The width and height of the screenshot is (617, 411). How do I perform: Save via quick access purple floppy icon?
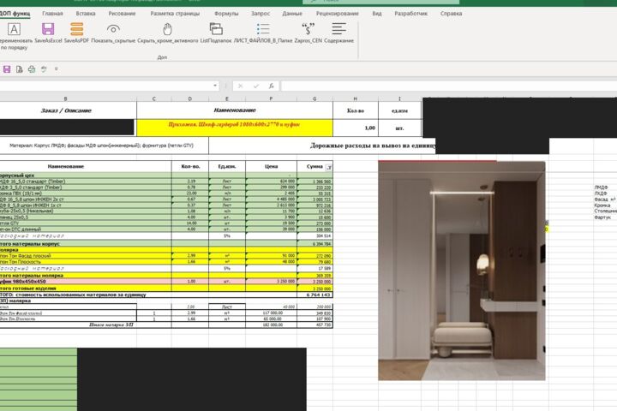tap(7, 69)
